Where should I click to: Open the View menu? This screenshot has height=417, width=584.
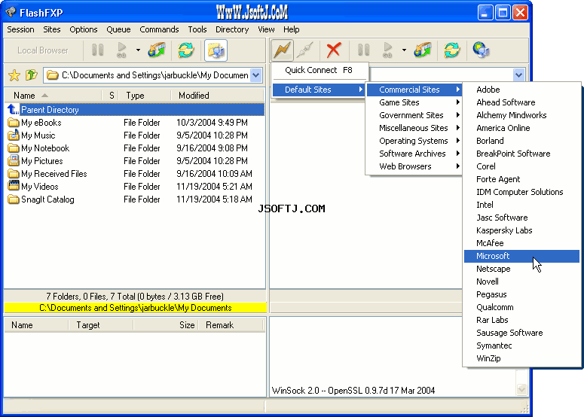coord(266,29)
